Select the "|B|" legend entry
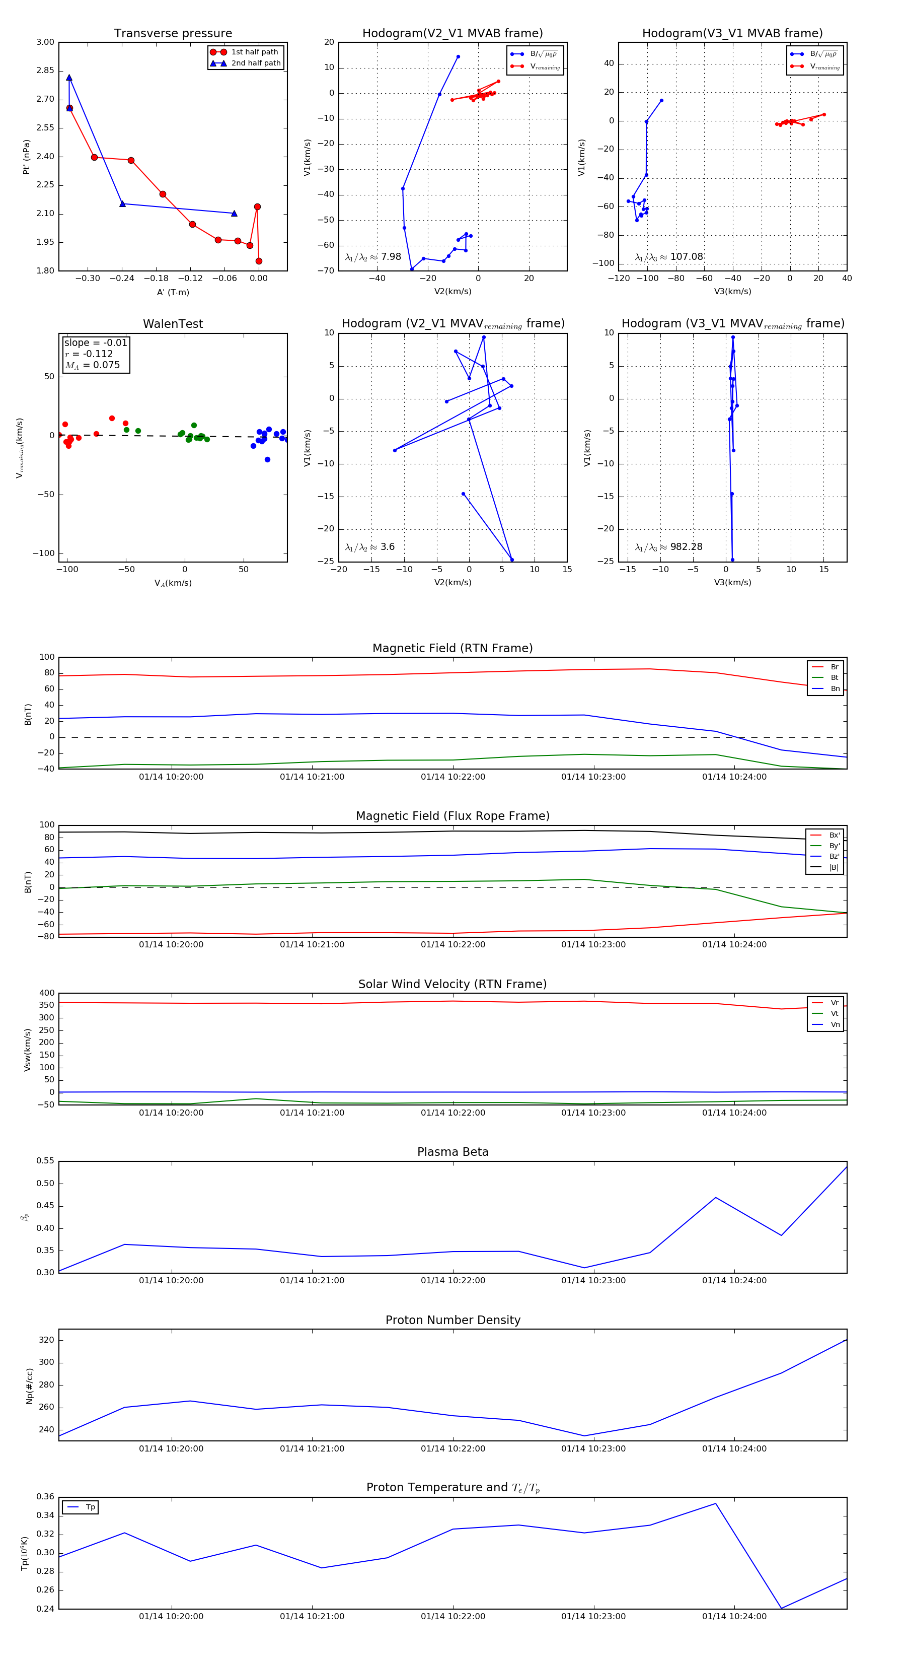 pos(825,868)
